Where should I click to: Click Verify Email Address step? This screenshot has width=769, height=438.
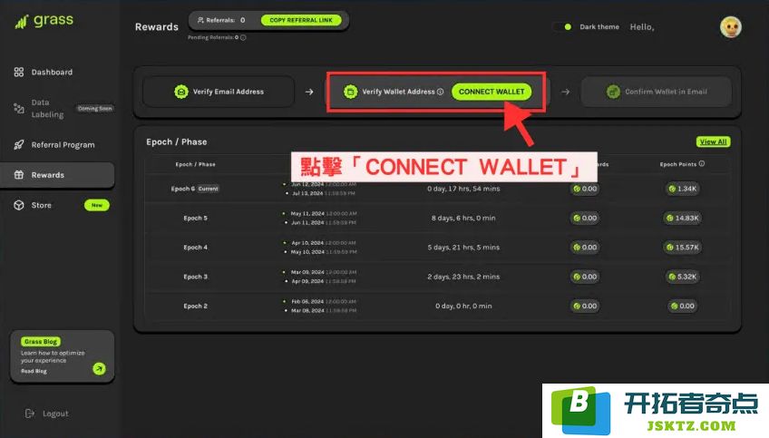point(219,92)
